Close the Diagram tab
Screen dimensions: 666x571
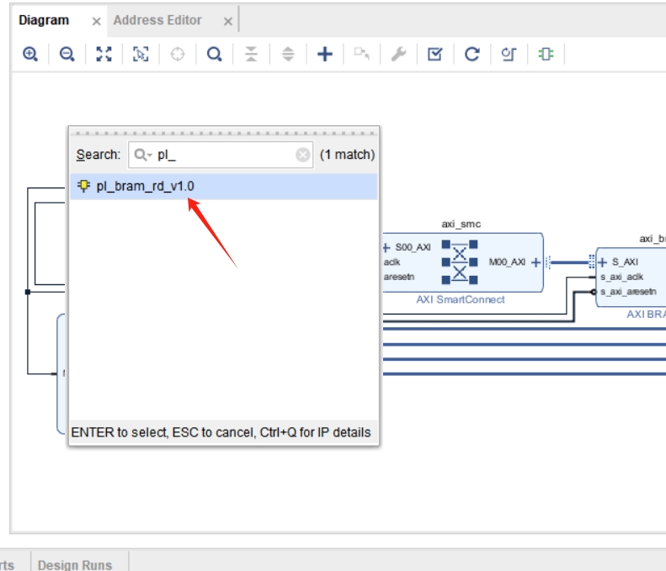[x=97, y=21]
